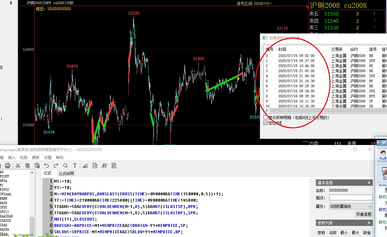387x237 pixels.
Task: Click the paste clipboard icon
Action: [37, 166]
